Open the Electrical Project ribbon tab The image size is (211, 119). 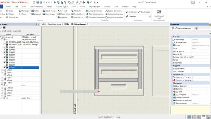pos(36,7)
